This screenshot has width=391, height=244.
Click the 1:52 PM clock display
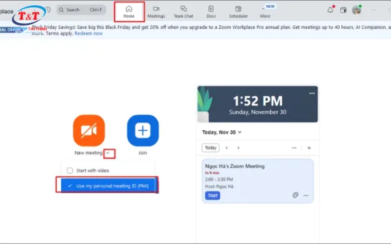point(258,101)
